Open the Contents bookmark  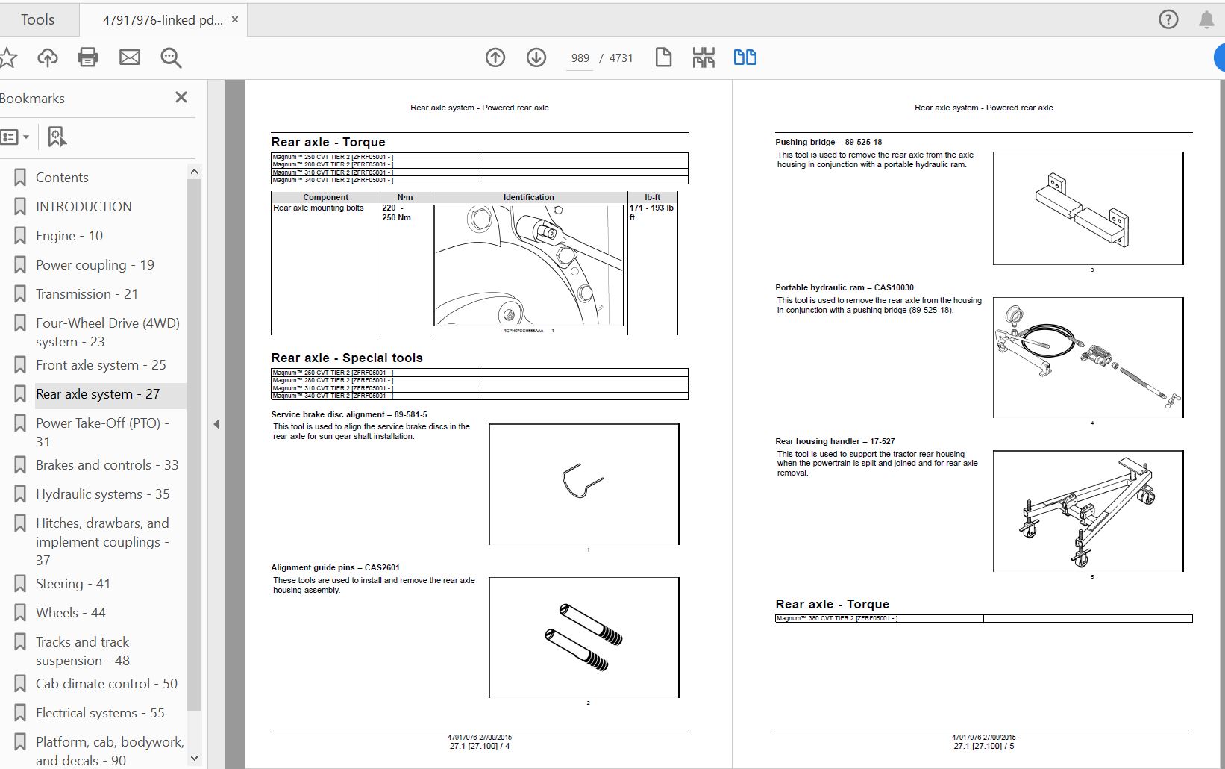(62, 178)
